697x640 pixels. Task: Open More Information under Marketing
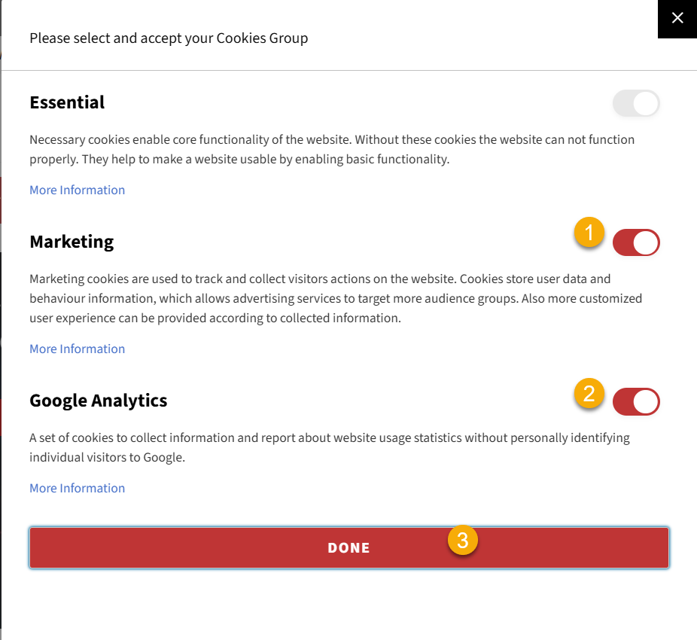77,349
